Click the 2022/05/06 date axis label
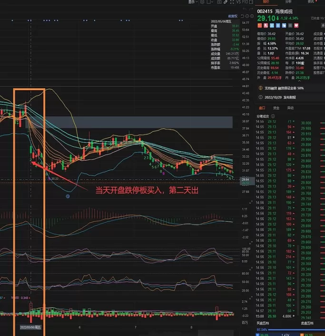Viewport: 325px width, 336px height. point(30,327)
